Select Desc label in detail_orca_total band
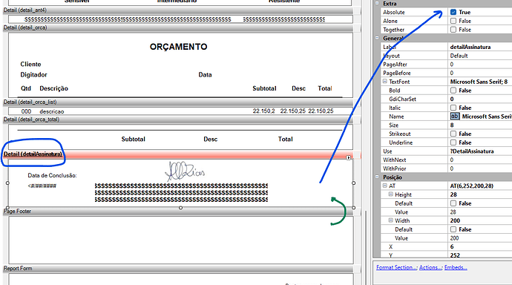Screen dimensions: 512x285 (211, 139)
